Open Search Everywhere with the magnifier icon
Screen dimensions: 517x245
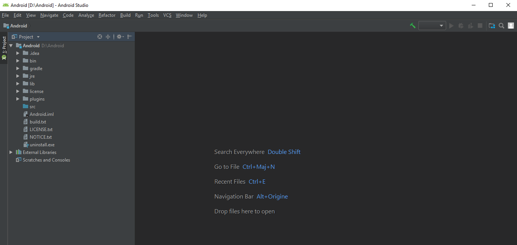[501, 26]
